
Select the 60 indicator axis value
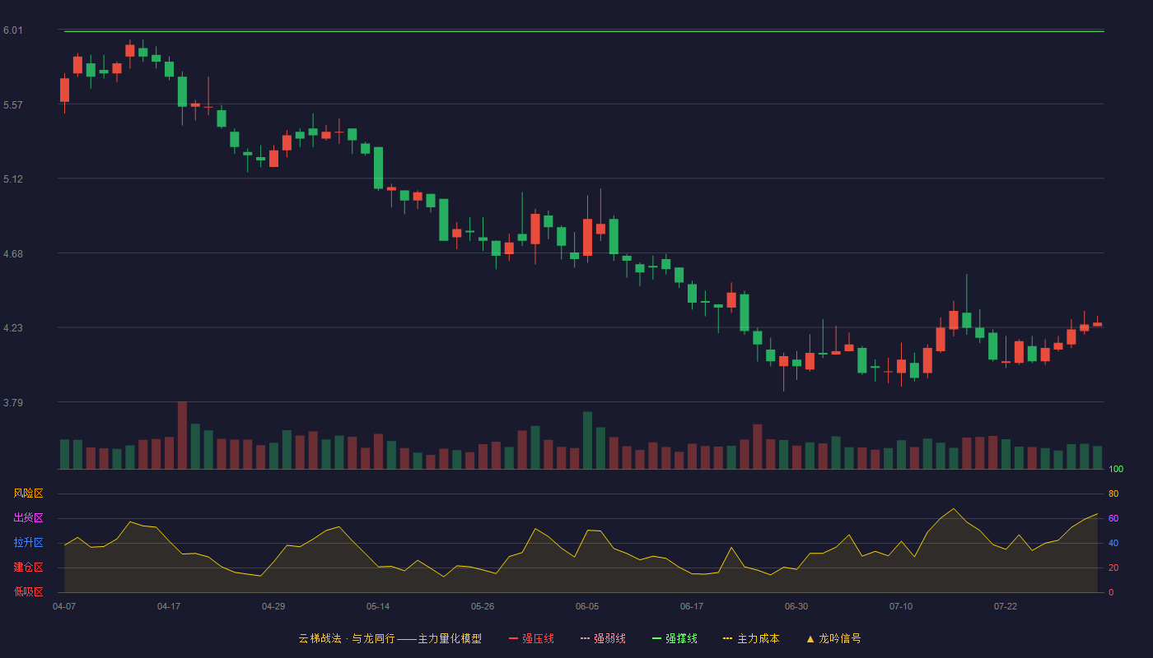(x=1113, y=518)
